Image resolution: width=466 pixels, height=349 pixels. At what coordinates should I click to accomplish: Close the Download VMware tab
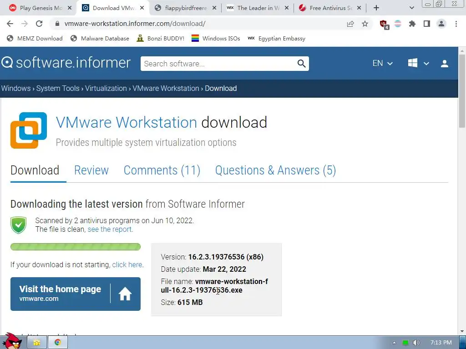142,8
